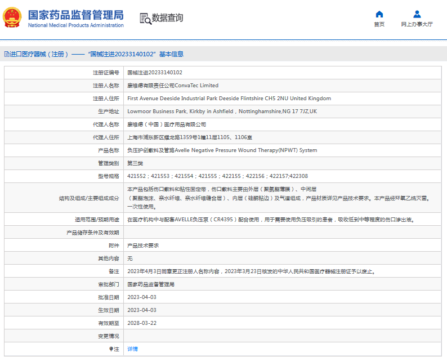
Task: Click the 产品名称 label
Action: coord(109,150)
